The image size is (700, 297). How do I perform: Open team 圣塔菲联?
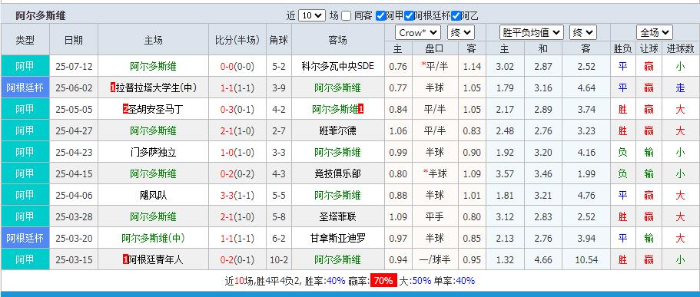click(x=337, y=216)
